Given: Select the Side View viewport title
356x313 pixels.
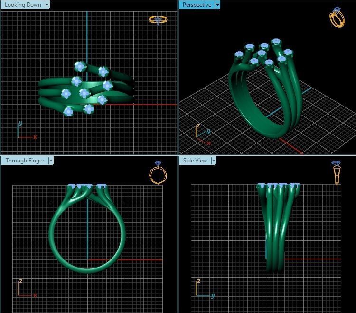Looking at the screenshot, I should tap(195, 161).
